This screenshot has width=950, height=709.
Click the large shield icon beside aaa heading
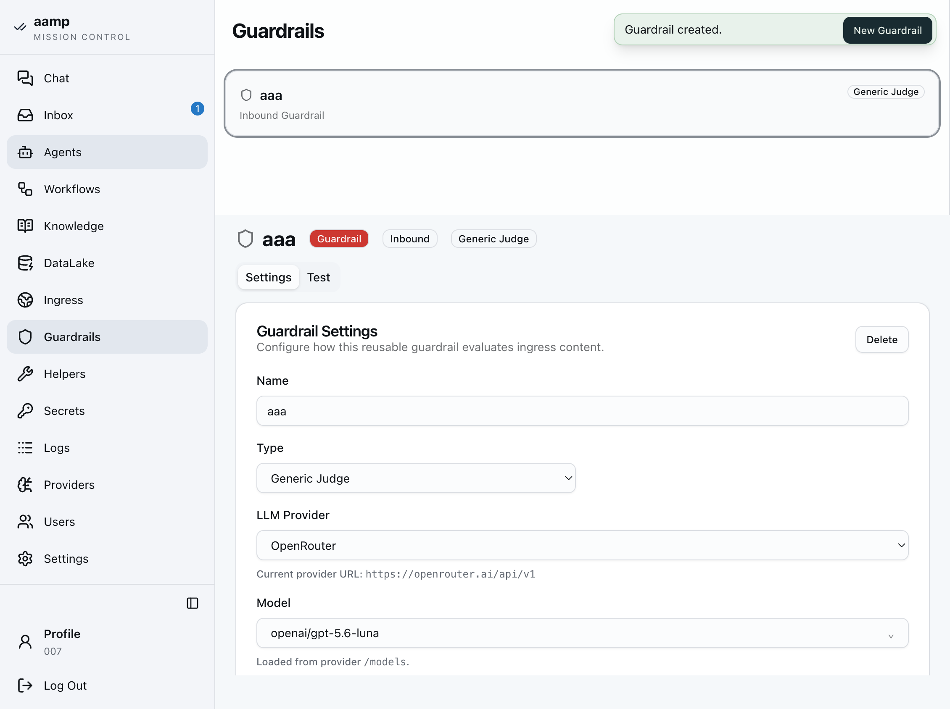coord(245,239)
